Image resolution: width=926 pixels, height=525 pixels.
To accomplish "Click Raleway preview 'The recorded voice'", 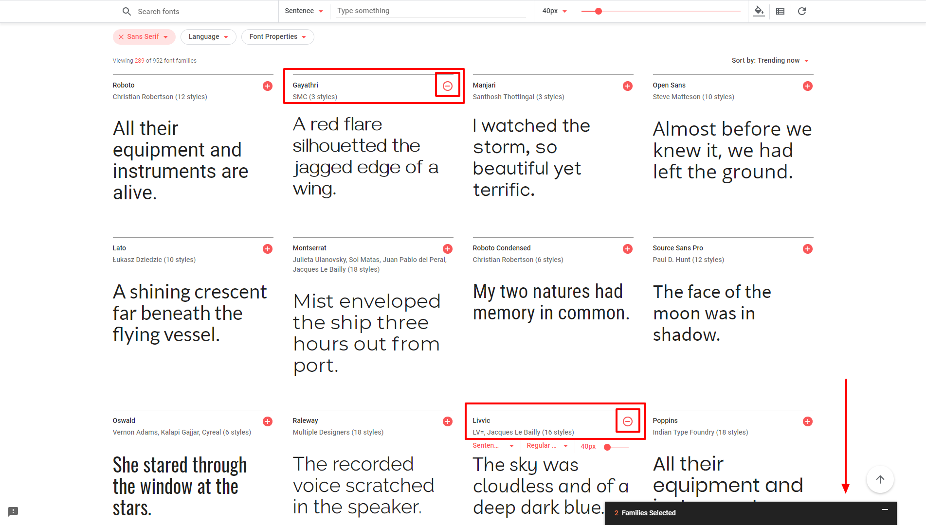I will coord(363,485).
